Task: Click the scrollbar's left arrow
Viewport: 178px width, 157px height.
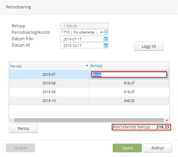Action: [x=11, y=120]
